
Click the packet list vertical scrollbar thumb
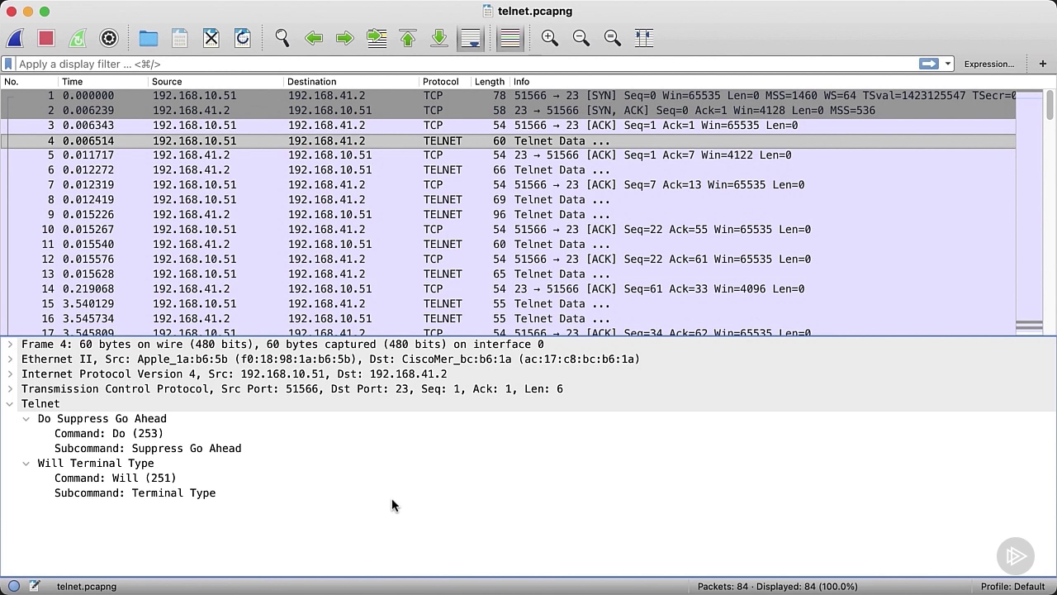(1050, 106)
